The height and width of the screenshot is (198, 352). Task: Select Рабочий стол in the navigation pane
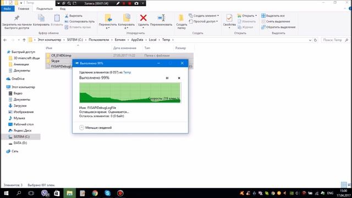pyautogui.click(x=21, y=124)
